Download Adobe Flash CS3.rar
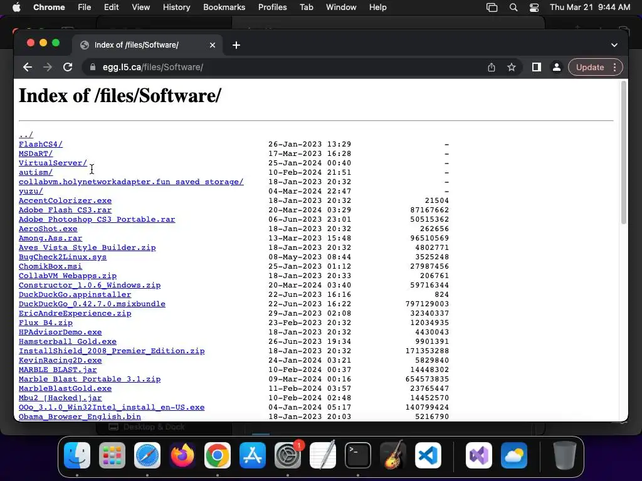This screenshot has height=481, width=642. coord(65,210)
